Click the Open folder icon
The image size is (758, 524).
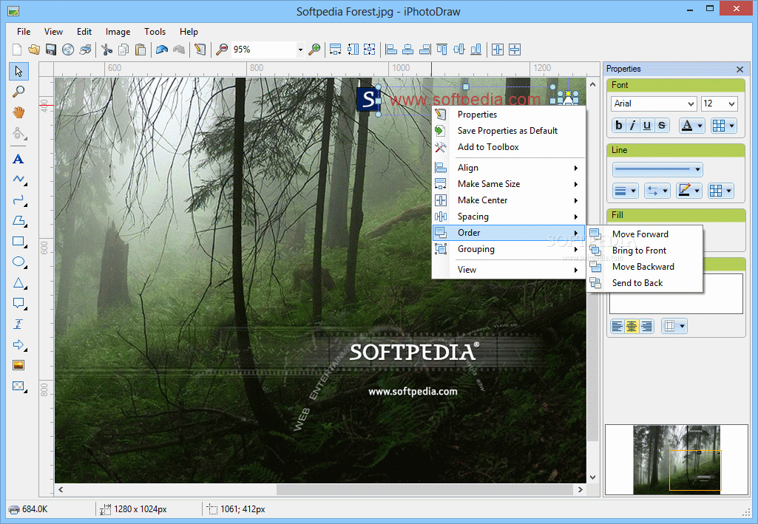tap(34, 50)
